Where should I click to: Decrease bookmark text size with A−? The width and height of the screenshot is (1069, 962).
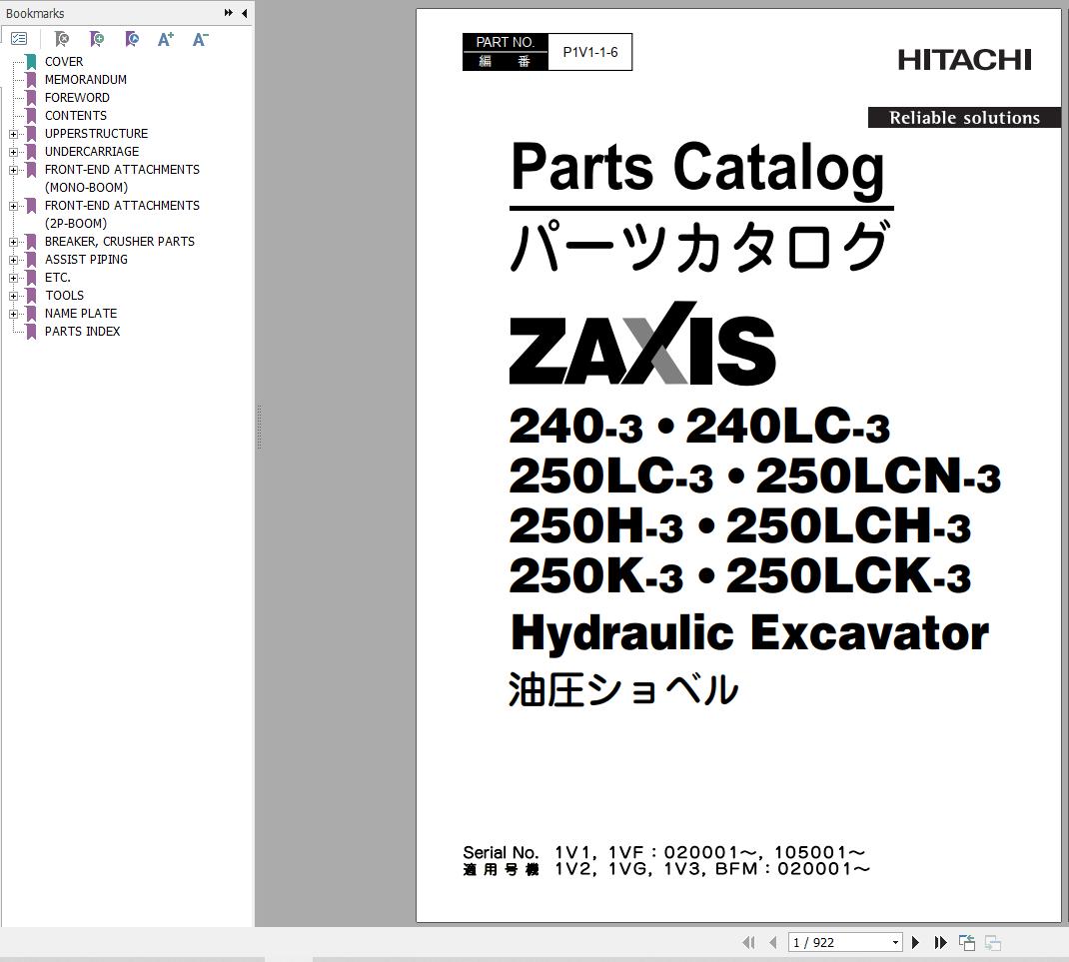pos(201,40)
